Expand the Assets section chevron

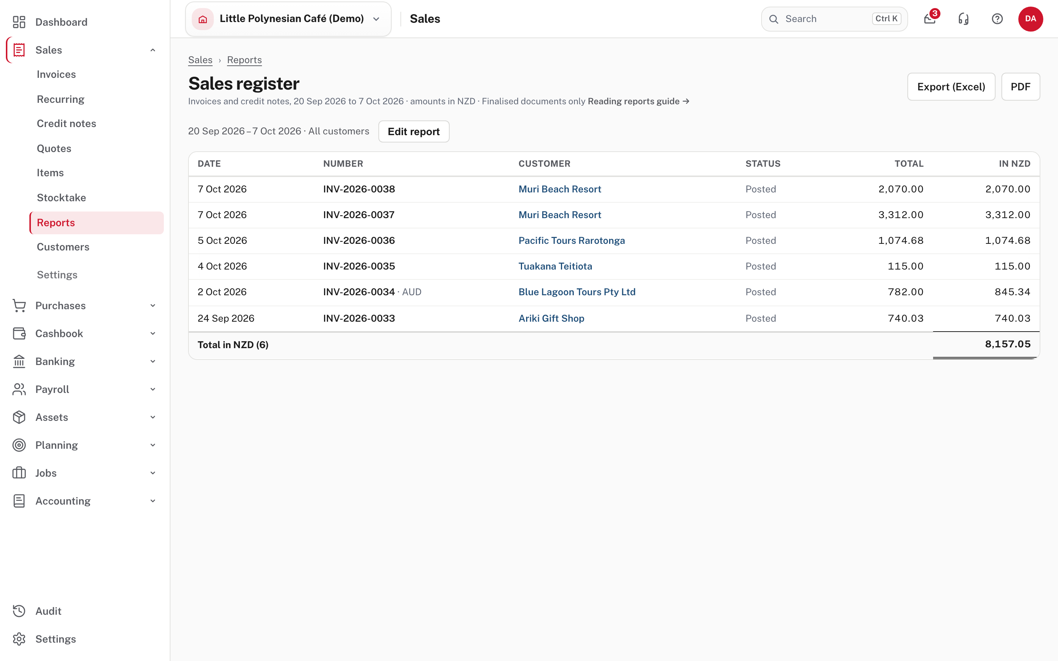152,417
